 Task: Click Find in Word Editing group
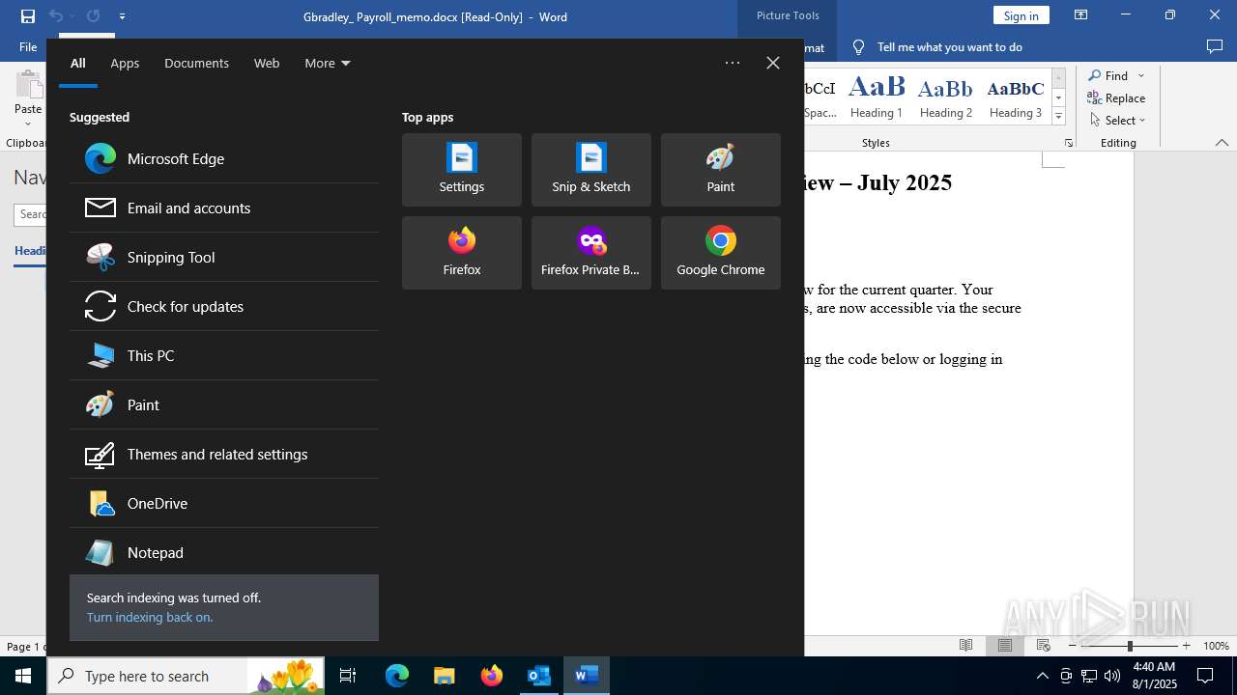point(1108,75)
